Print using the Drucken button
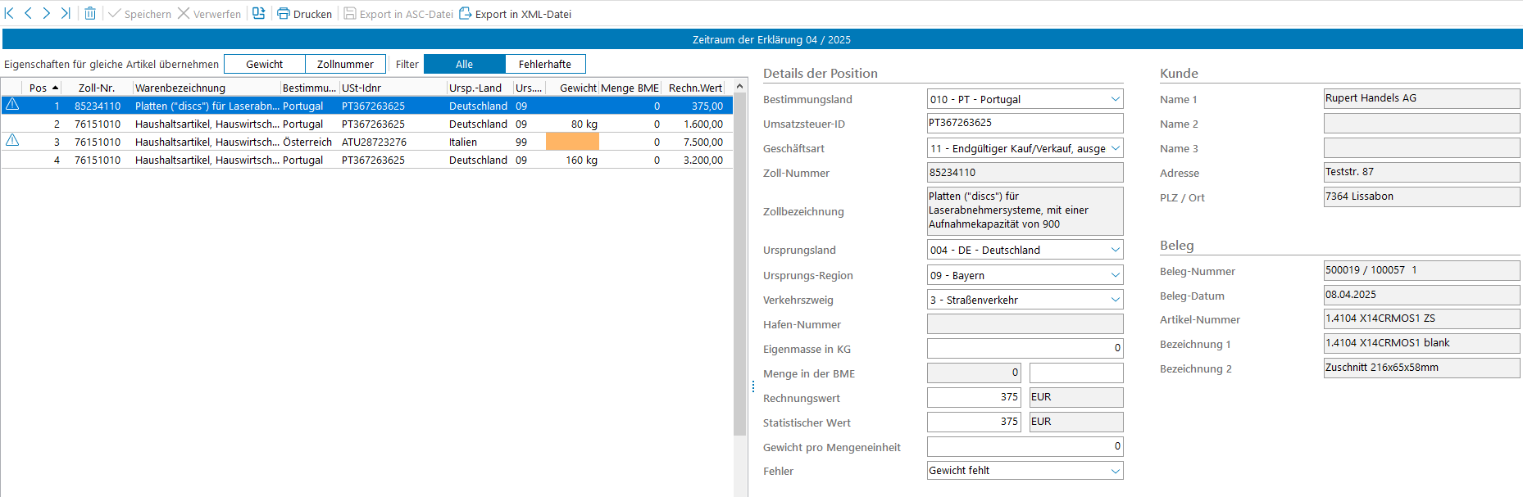Image resolution: width=1523 pixels, height=497 pixels. click(304, 14)
